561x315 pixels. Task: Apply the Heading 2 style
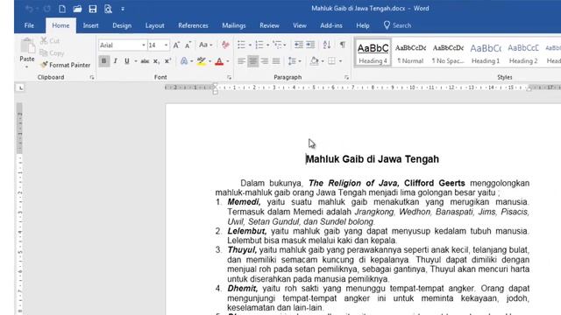pyautogui.click(x=523, y=52)
